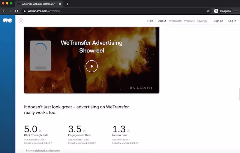Viewport: 240px width, 153px height.
Task: Click the WeTransfer 'we' logo
Action: click(x=7, y=20)
